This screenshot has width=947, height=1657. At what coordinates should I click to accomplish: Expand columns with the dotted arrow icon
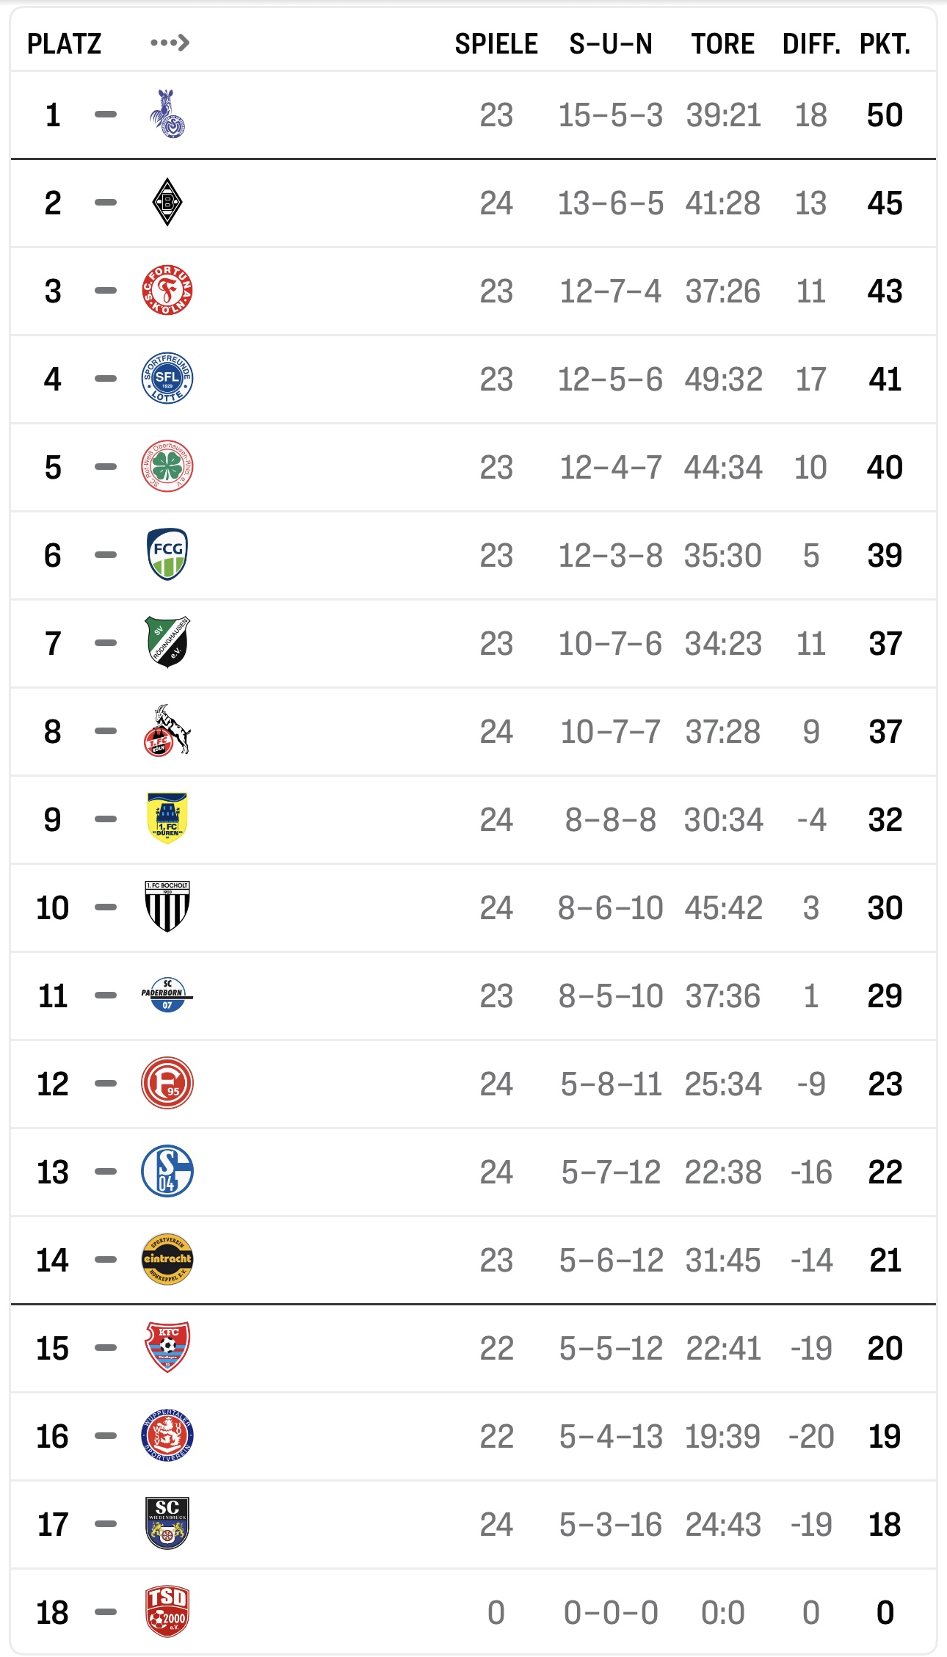coord(170,43)
